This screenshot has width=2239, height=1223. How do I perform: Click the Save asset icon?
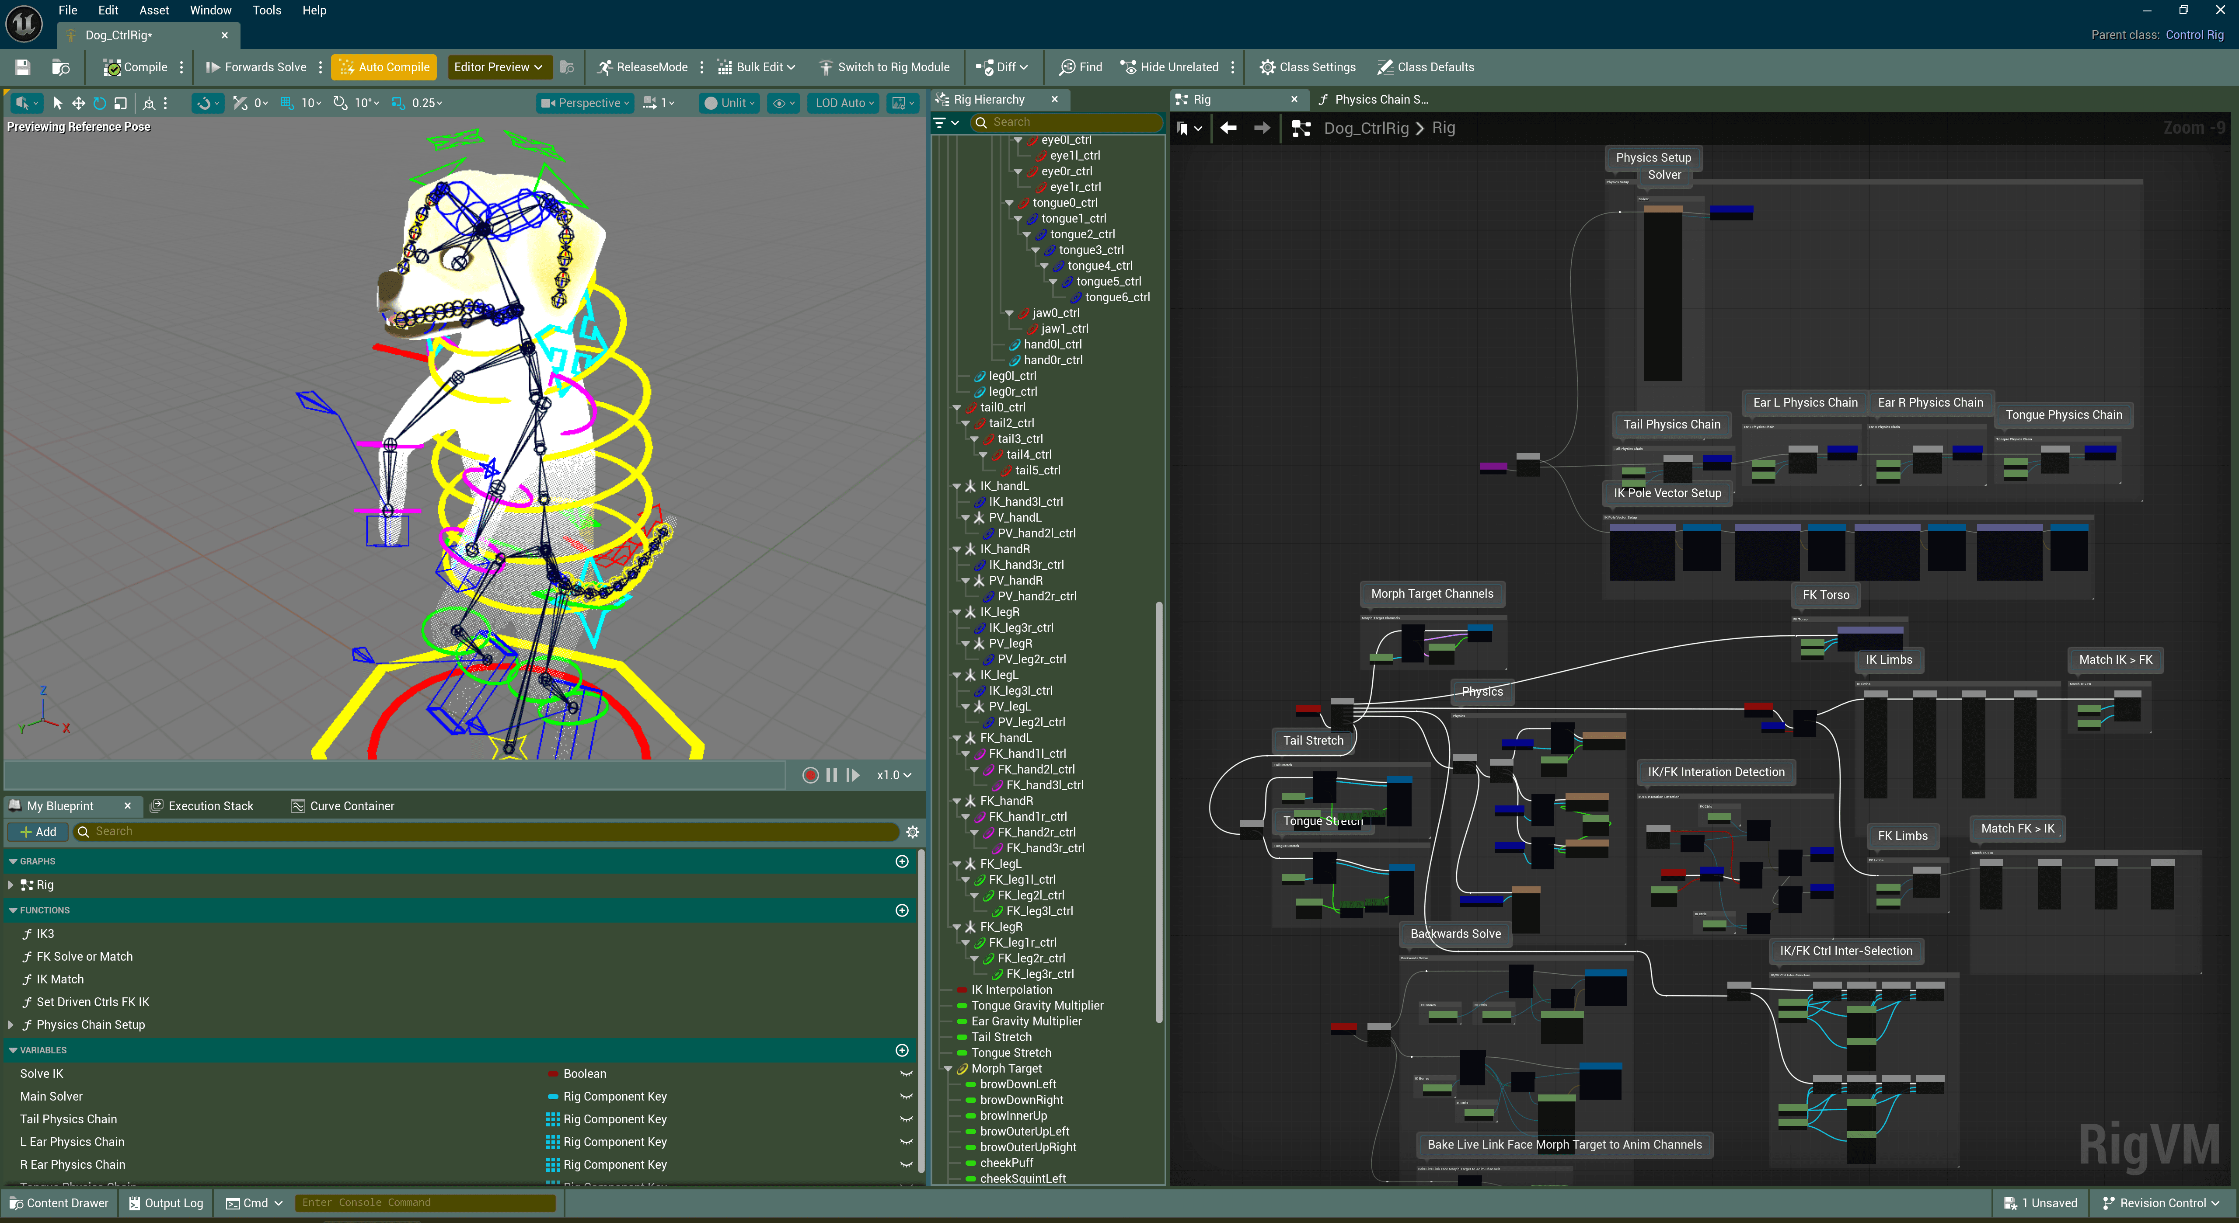point(24,67)
